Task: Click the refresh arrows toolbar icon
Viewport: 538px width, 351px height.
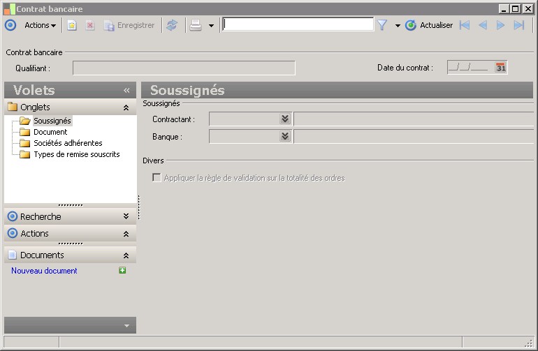Action: [172, 25]
